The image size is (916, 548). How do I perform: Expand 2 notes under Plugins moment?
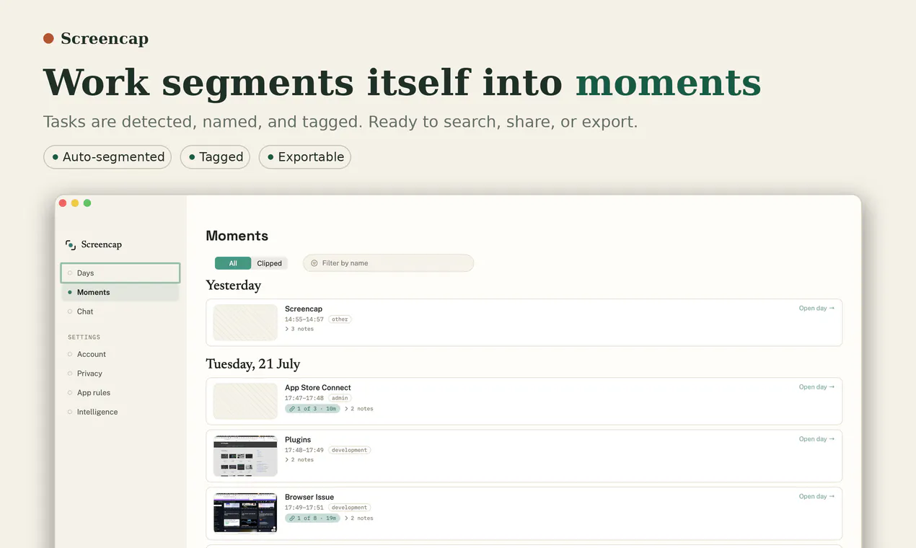pos(299,460)
